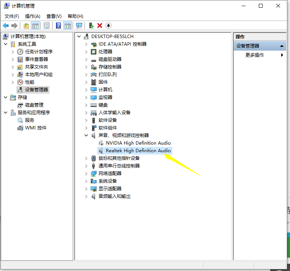Select 磁盘管理 in the left tree

(34, 105)
